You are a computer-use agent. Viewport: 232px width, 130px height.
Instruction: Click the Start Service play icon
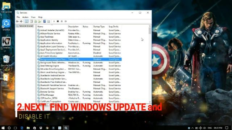[54, 21]
